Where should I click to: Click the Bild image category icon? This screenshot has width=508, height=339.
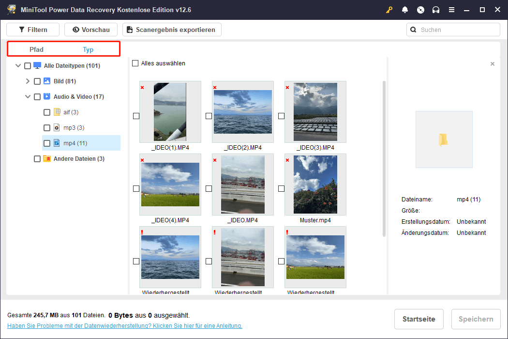pyautogui.click(x=47, y=81)
